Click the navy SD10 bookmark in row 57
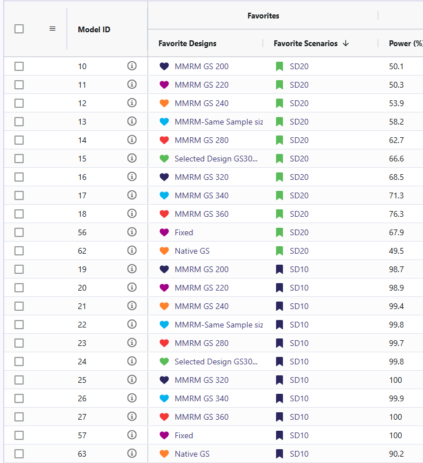 tap(280, 435)
